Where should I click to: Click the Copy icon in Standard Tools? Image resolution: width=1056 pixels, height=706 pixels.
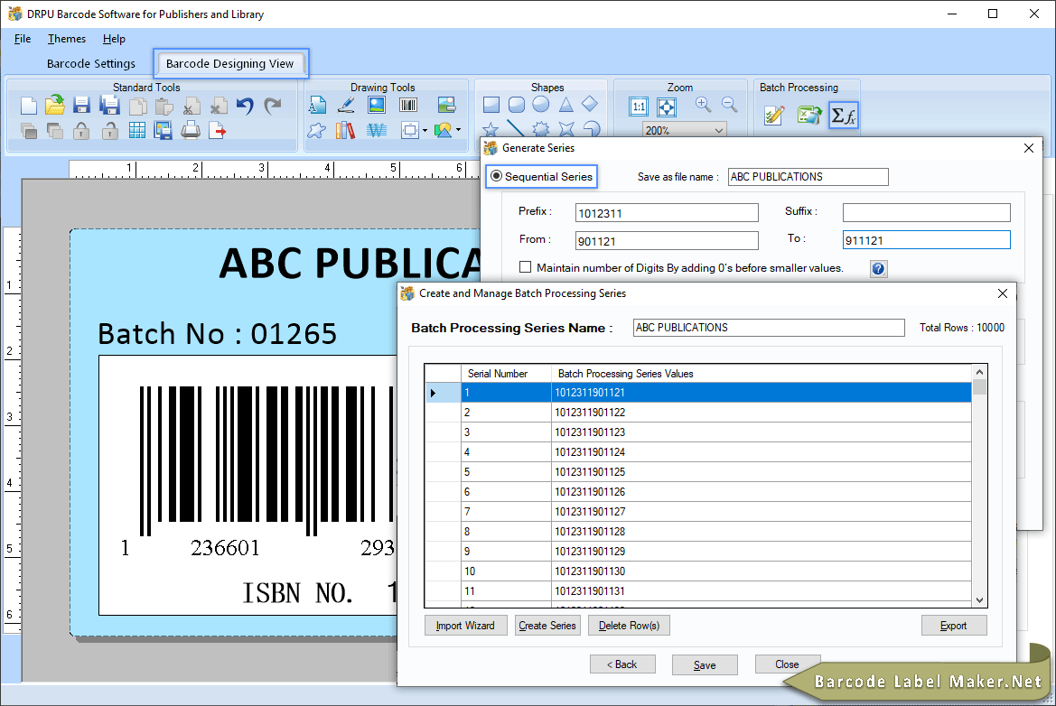coord(137,107)
